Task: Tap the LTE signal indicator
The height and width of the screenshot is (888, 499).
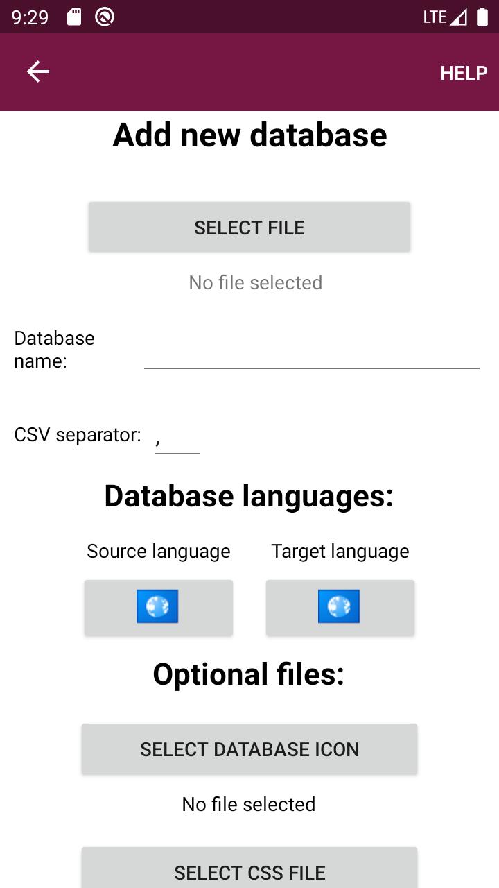Action: tap(444, 17)
